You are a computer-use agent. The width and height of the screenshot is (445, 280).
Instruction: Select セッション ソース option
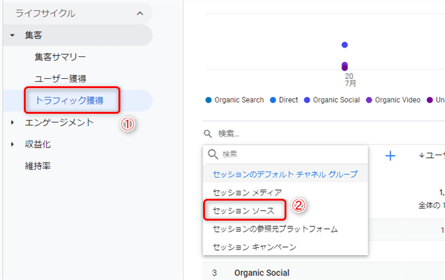pyautogui.click(x=285, y=211)
